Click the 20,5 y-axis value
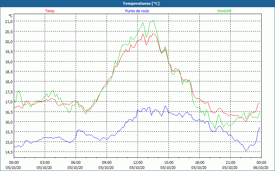Image resolution: width=275 pixels, height=171 pixels. (9, 31)
